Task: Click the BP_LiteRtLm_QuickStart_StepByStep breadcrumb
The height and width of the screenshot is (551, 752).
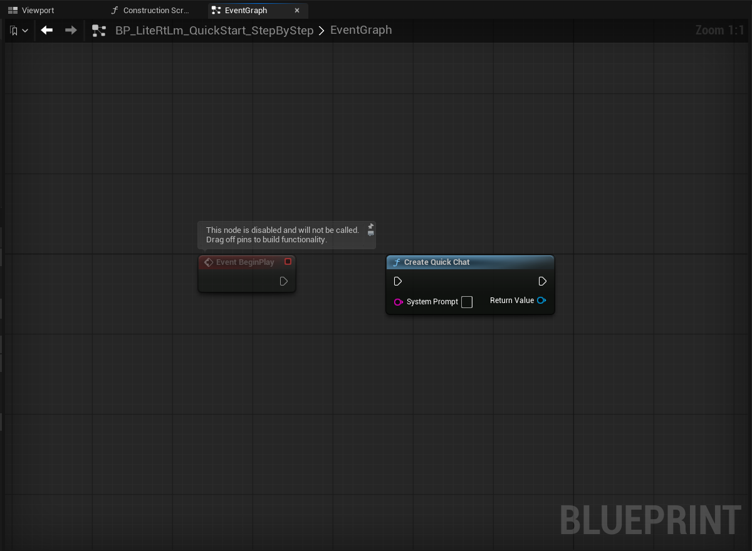Action: (214, 30)
